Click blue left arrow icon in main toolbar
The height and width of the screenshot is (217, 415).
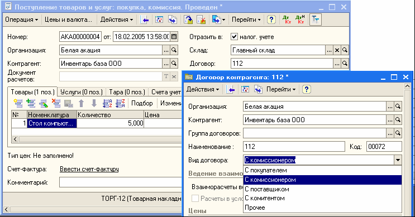coord(144,20)
